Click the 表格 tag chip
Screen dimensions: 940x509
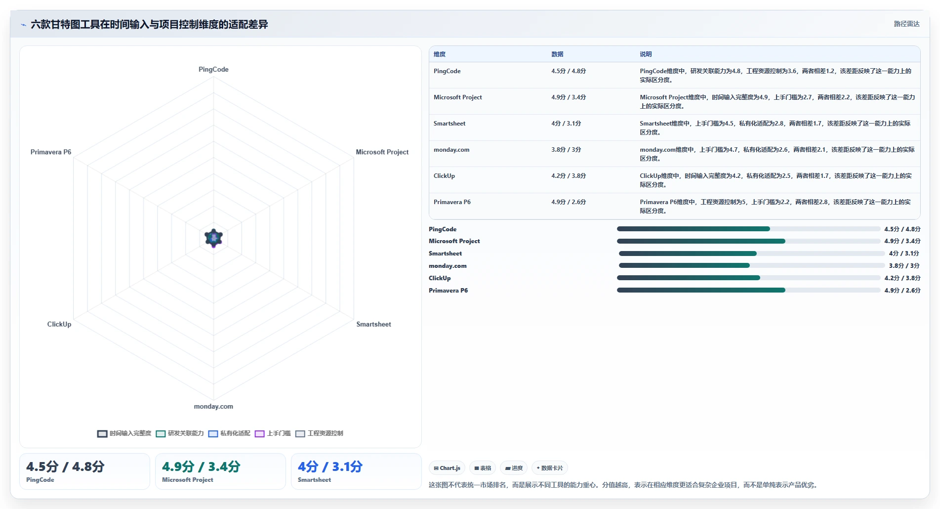coord(483,468)
